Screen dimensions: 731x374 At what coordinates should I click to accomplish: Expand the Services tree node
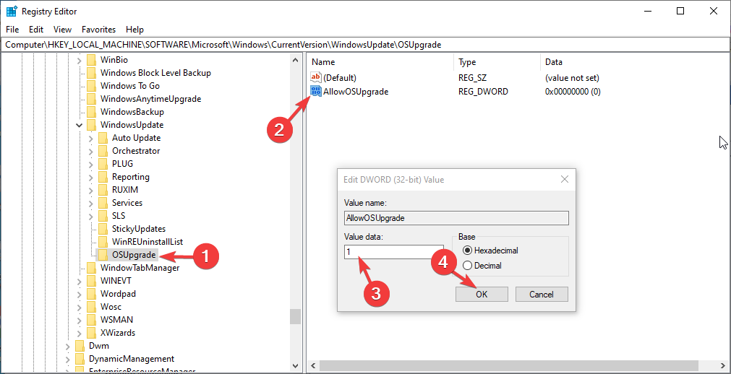[91, 203]
